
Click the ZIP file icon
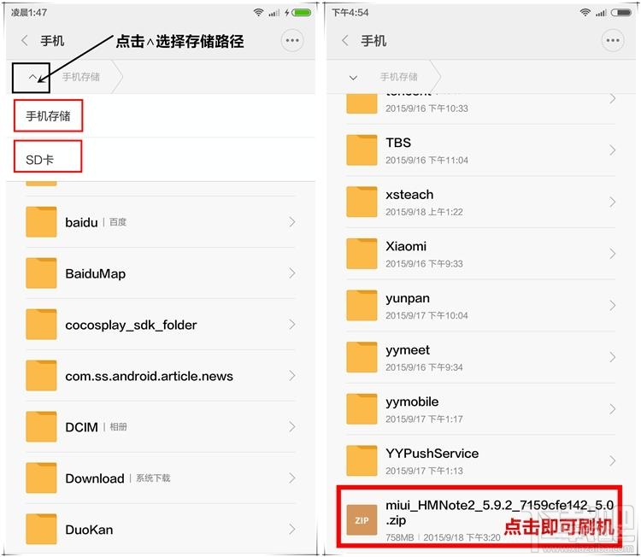(362, 519)
